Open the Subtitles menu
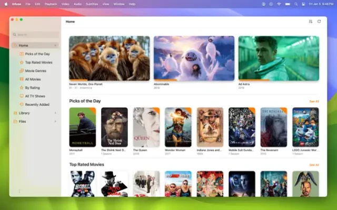337x210 pixels. tap(93, 4)
